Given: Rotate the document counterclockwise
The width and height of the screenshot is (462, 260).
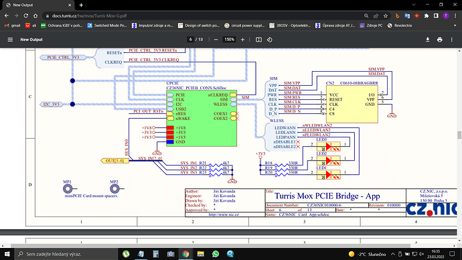Looking at the screenshot, I should [x=270, y=40].
